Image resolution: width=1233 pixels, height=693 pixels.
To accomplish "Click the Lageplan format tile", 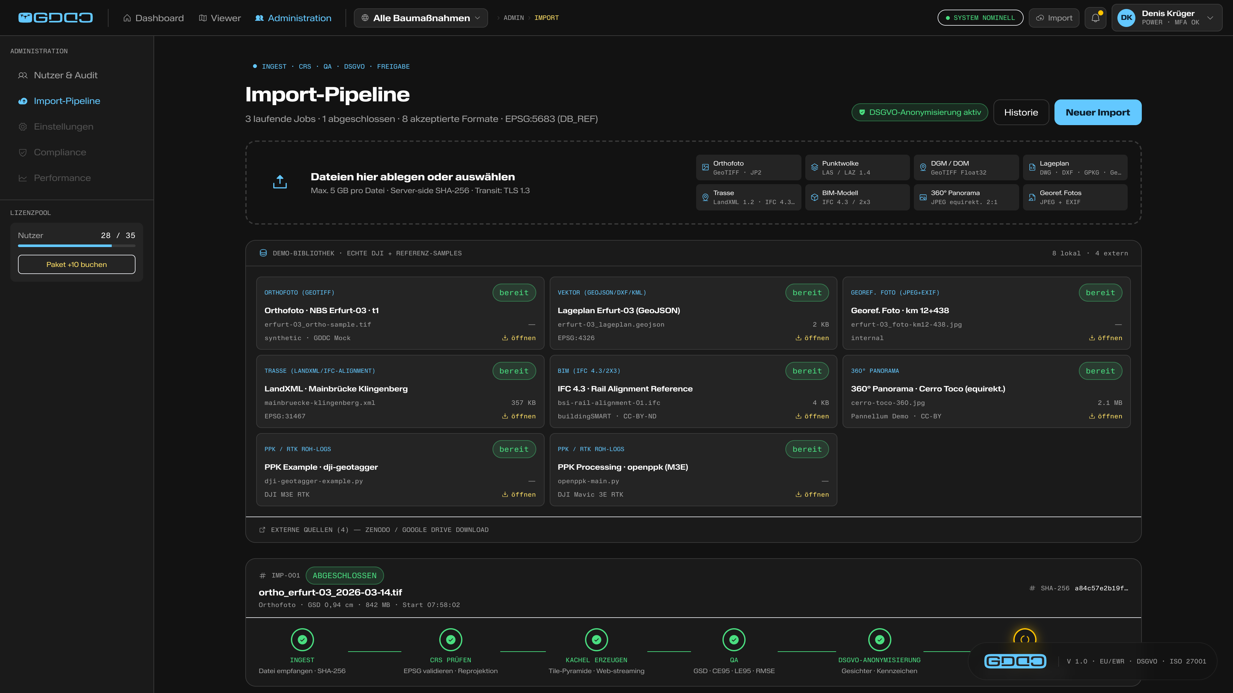I will (x=1075, y=167).
